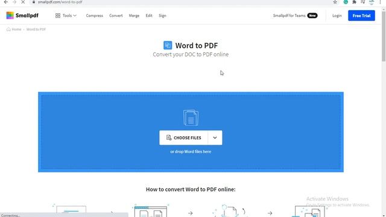
Task: Click the 'How to convert Word to PDF online:' heading
Action: click(x=191, y=189)
